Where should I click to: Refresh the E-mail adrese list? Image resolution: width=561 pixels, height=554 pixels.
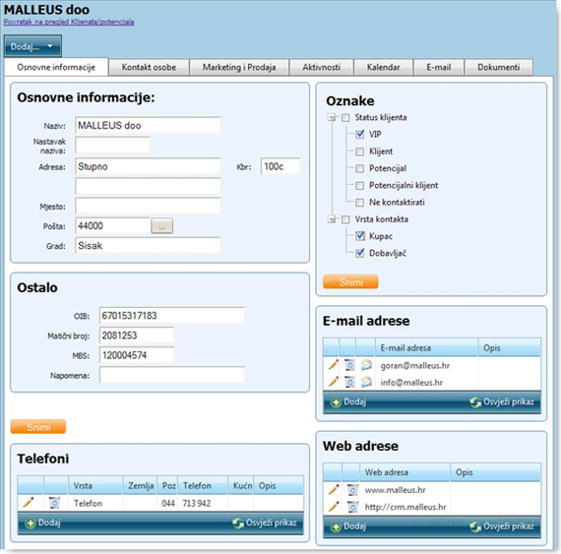point(502,402)
